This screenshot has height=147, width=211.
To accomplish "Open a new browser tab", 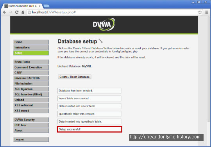I will [x=46, y=6].
